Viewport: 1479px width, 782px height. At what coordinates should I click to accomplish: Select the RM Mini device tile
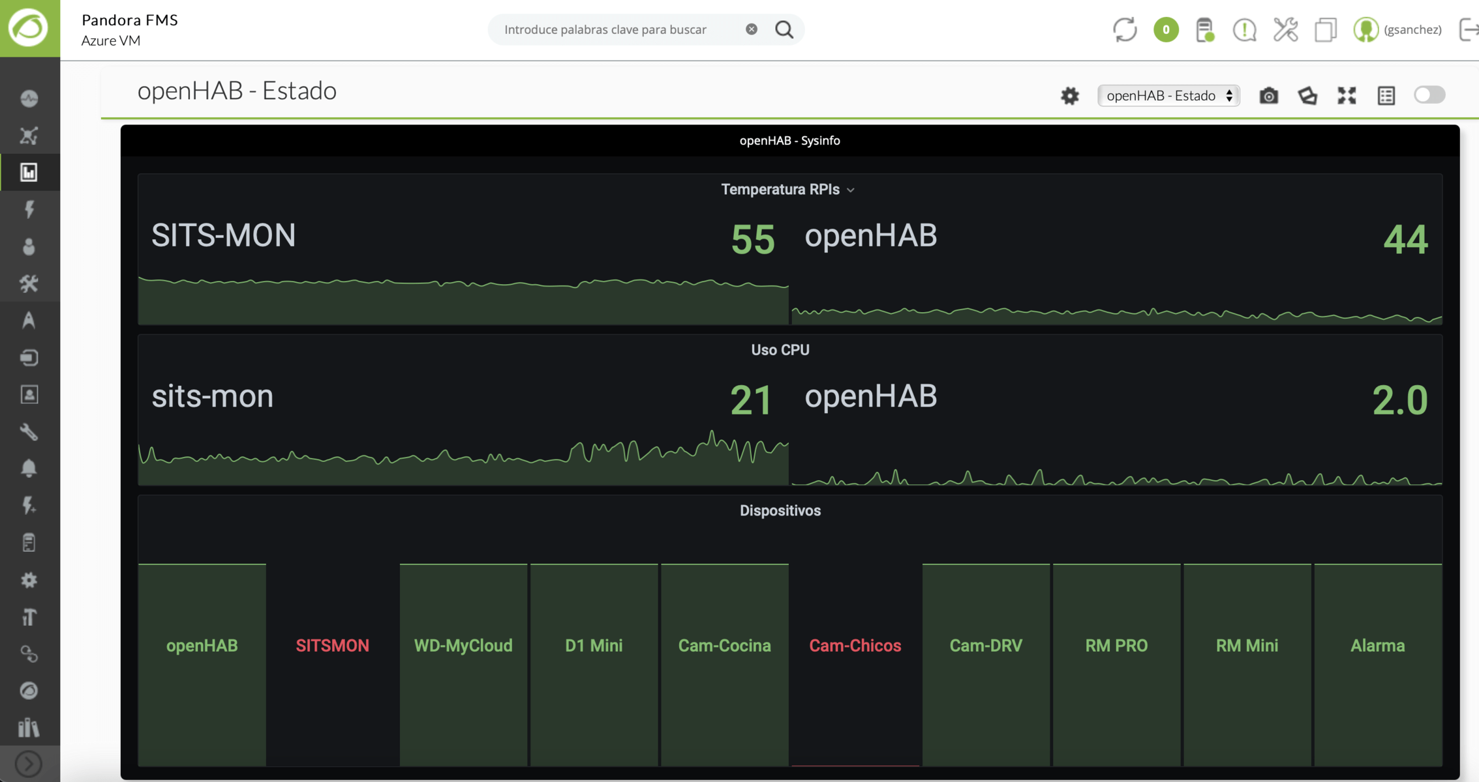[1247, 665]
